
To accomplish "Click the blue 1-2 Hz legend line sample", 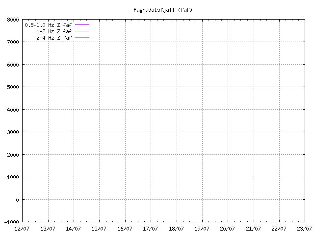I will (x=82, y=31).
